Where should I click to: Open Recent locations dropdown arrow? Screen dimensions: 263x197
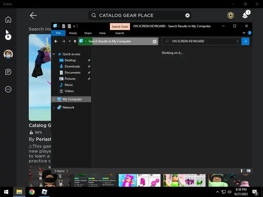click(x=70, y=41)
